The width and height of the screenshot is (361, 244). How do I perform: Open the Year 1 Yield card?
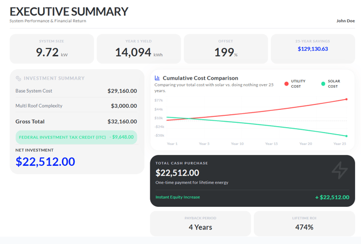[x=139, y=49]
